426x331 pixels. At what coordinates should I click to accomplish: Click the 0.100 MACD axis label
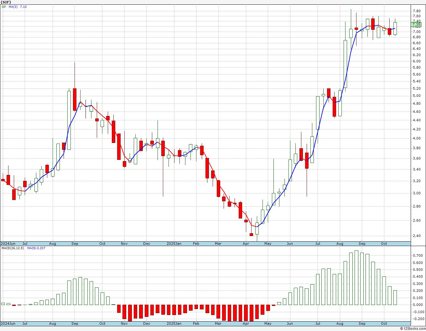tap(417, 298)
